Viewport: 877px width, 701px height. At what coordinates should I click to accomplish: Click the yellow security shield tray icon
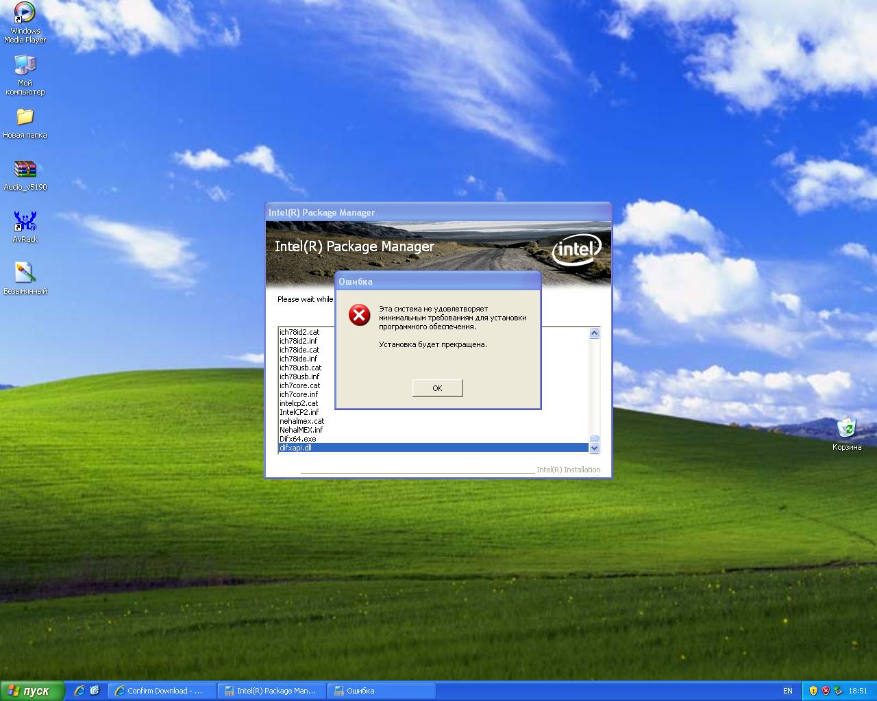click(813, 691)
